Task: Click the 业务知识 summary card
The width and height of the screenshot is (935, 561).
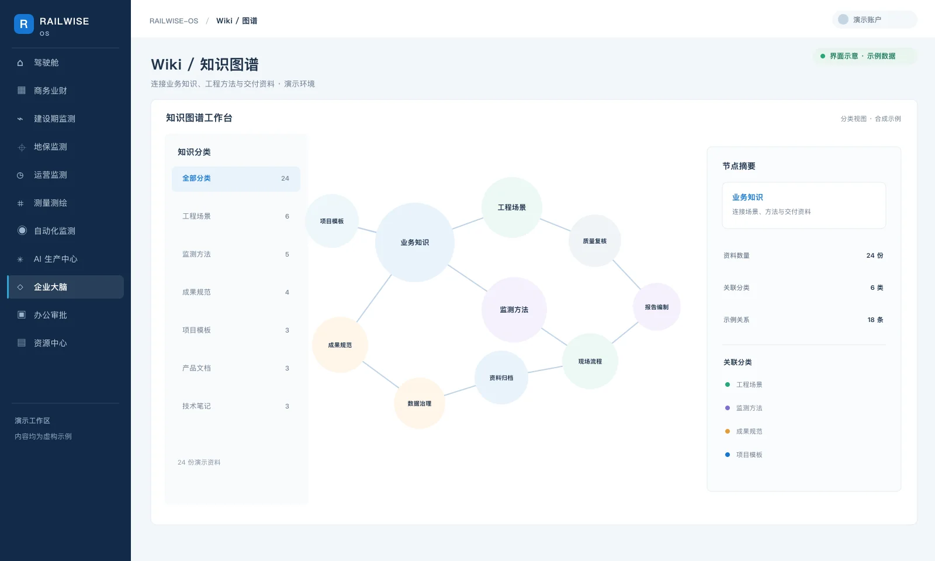Action: 804,205
